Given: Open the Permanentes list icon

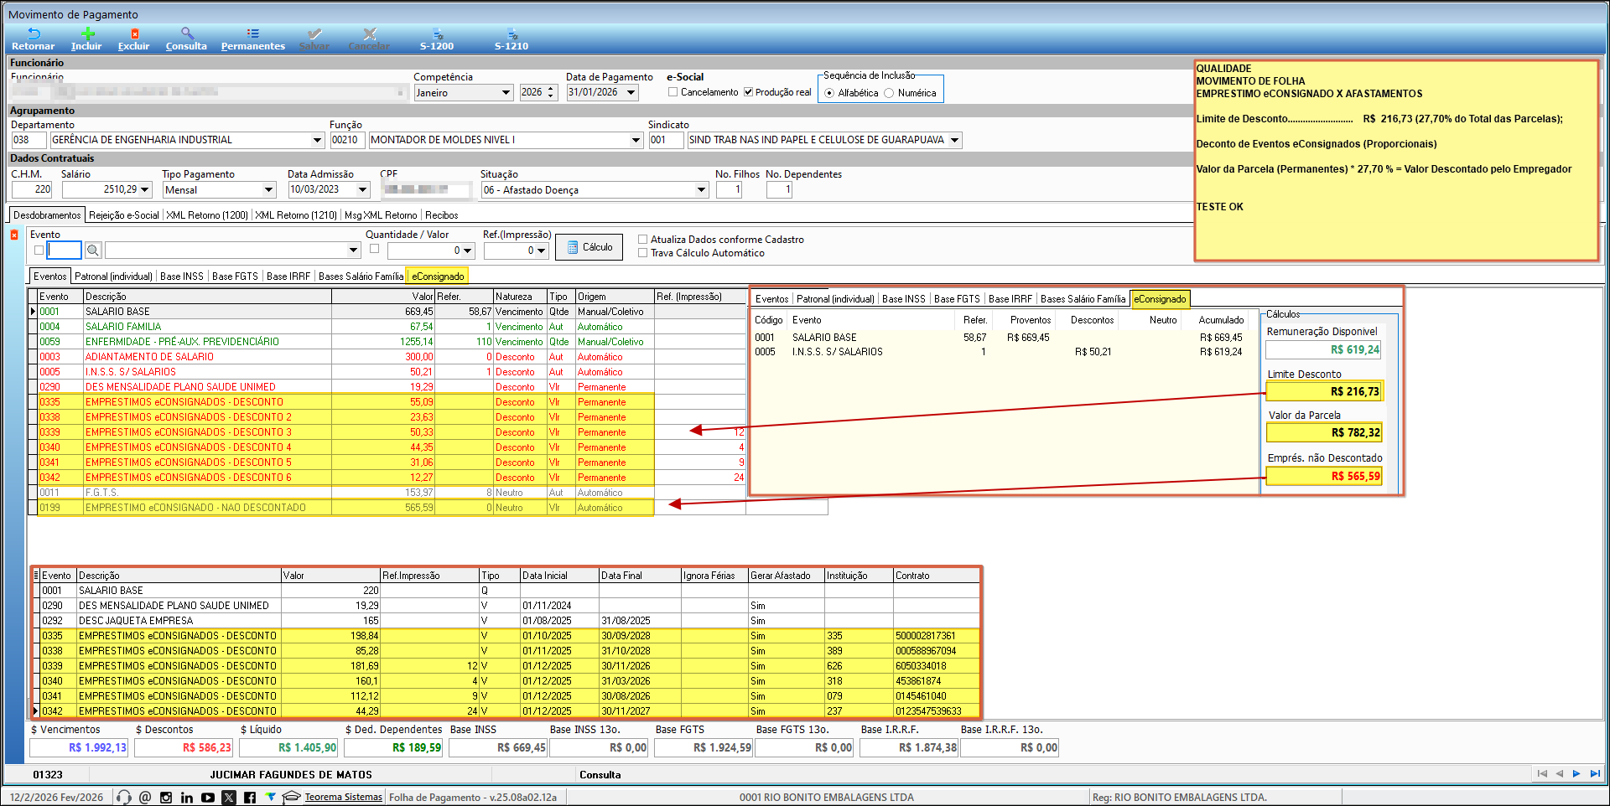Looking at the screenshot, I should coord(252,34).
